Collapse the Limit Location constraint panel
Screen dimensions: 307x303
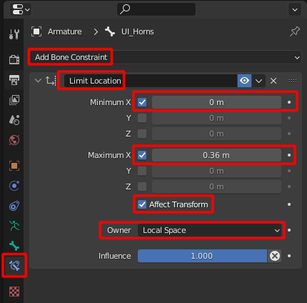[x=38, y=81]
